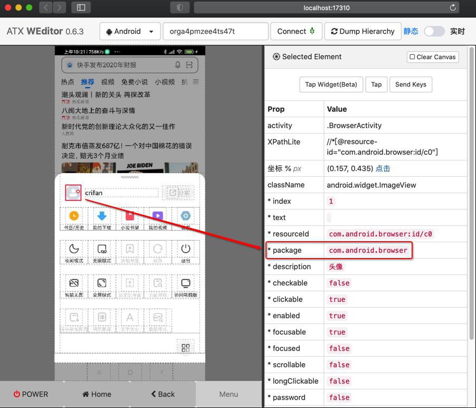Select 热点 tab on phone screen
The image size is (476, 408).
68,82
